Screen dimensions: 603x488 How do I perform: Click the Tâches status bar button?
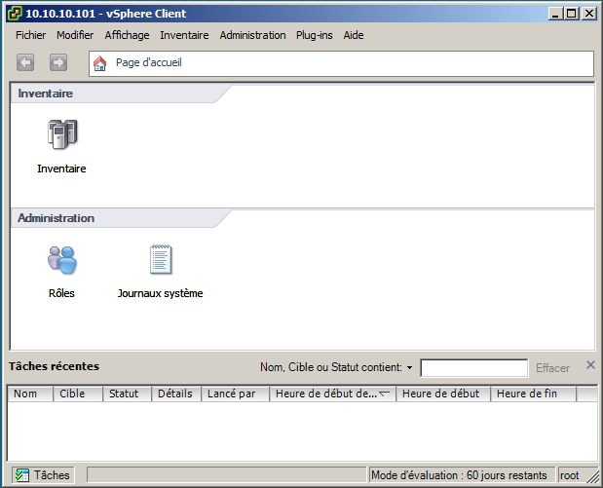click(43, 475)
